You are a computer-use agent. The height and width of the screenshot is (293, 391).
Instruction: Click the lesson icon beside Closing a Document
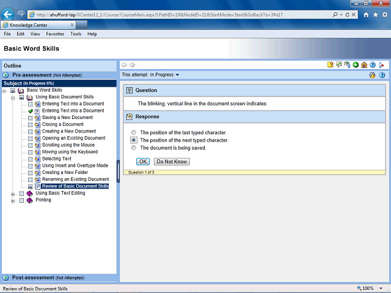click(x=37, y=125)
